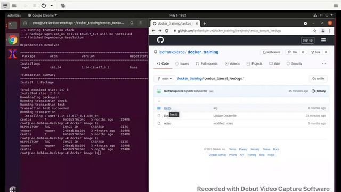Select the docker_training browser tab
Screen dimensions: 341x192
pos(175,23)
